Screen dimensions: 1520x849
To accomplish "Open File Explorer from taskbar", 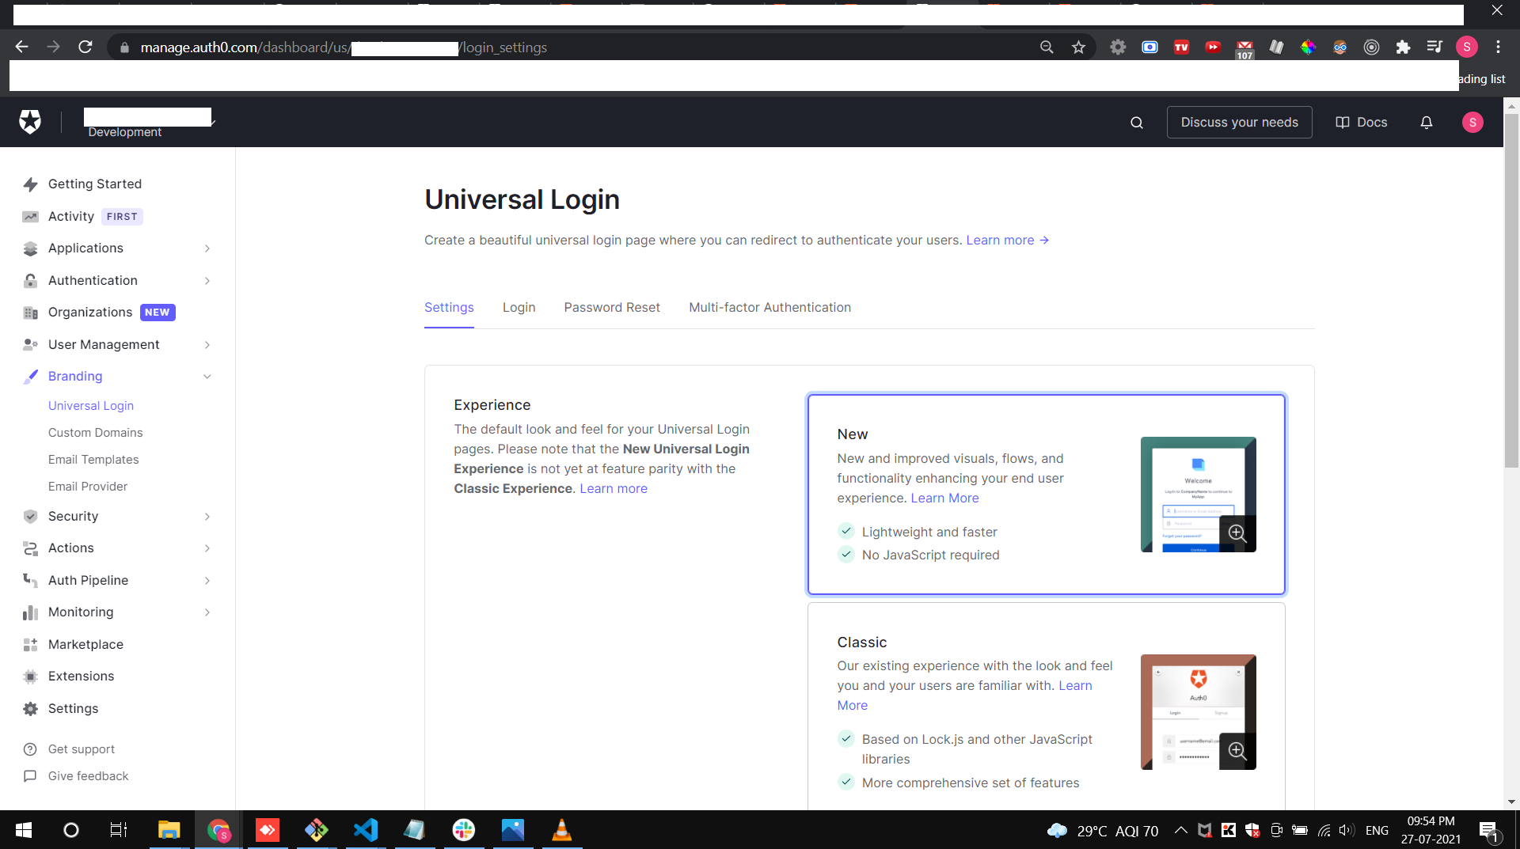I will tap(169, 830).
